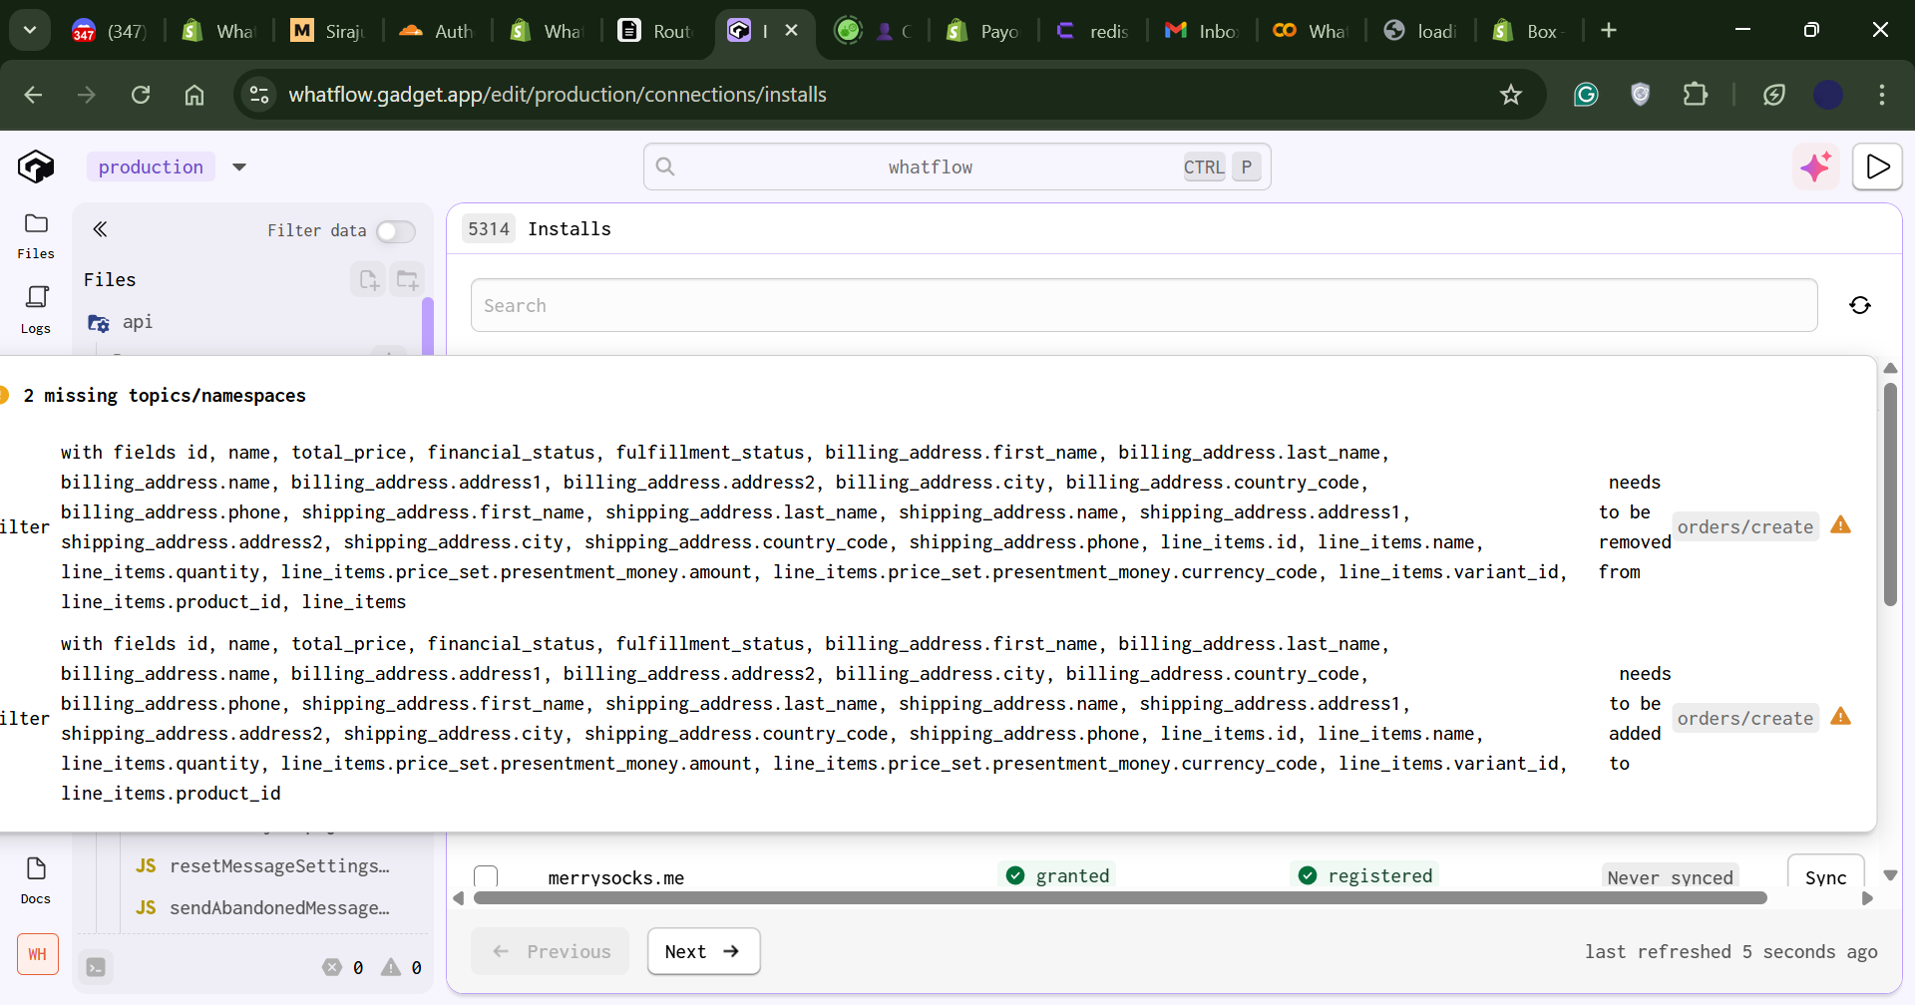Create a new file in Files
The width and height of the screenshot is (1915, 1005).
[x=369, y=280]
